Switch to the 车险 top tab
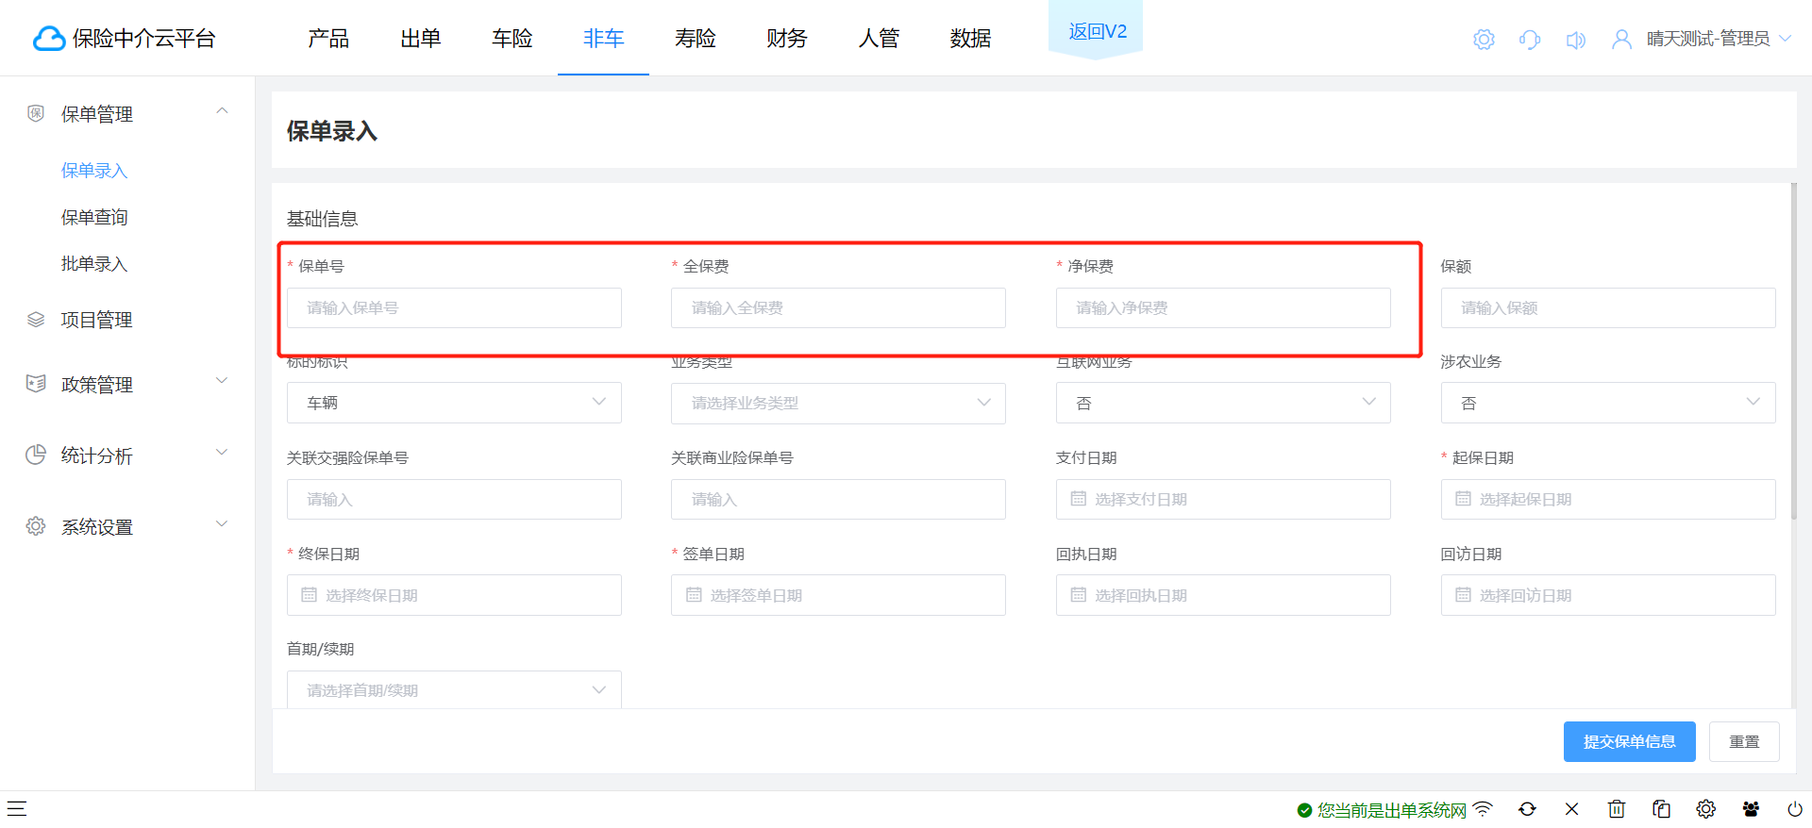This screenshot has height=828, width=1812. (x=512, y=39)
